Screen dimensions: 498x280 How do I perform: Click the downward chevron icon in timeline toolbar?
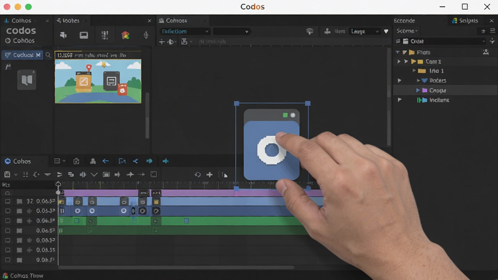94,175
